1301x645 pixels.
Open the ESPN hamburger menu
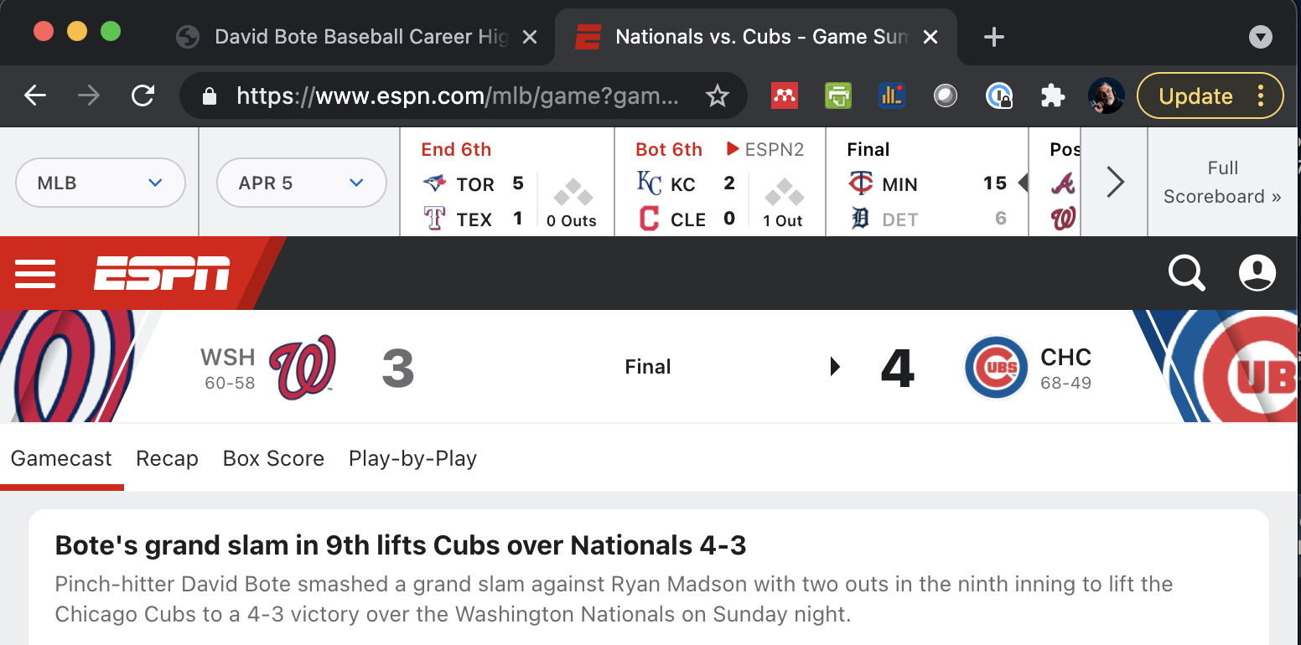tap(35, 273)
